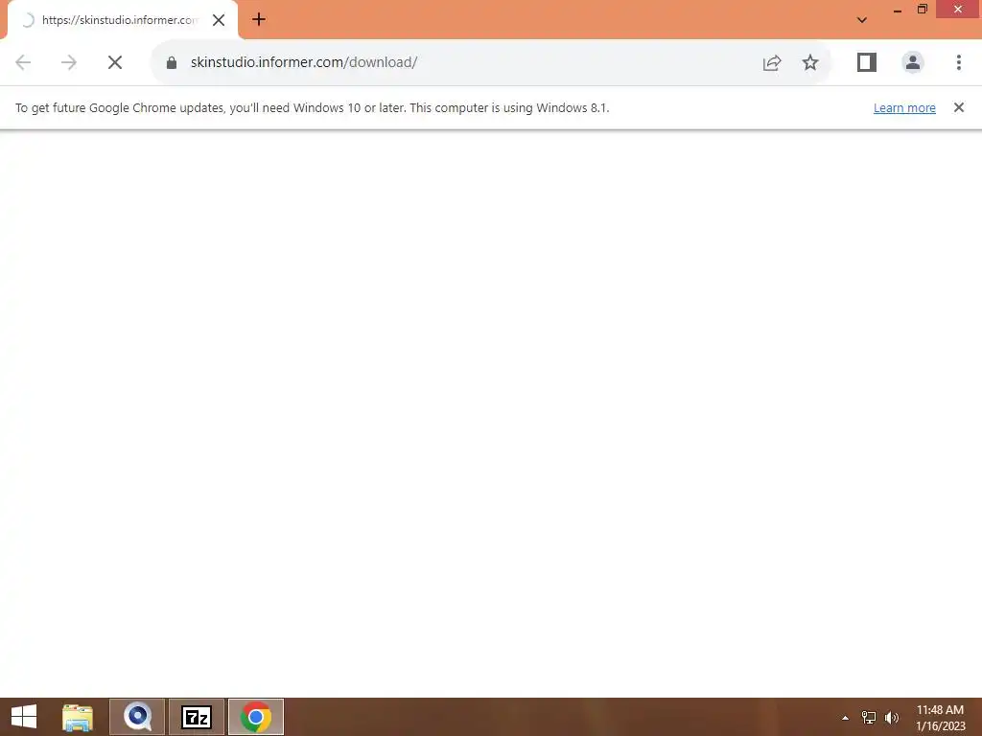
Task: Go forward to next page
Action: [69, 62]
